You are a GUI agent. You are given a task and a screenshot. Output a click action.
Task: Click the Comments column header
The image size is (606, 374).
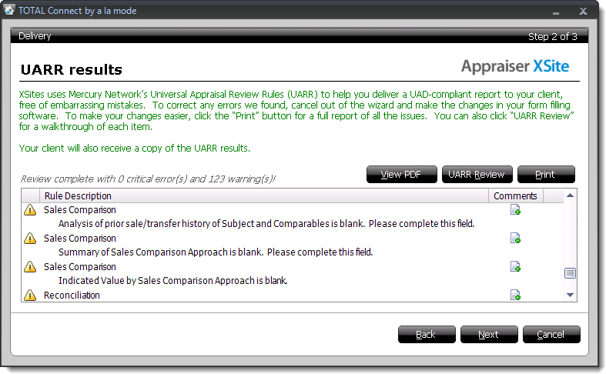[516, 196]
